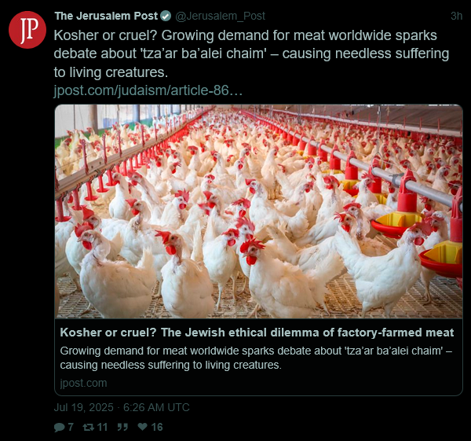Click the like count of 16
The image size is (471, 441).
(157, 427)
